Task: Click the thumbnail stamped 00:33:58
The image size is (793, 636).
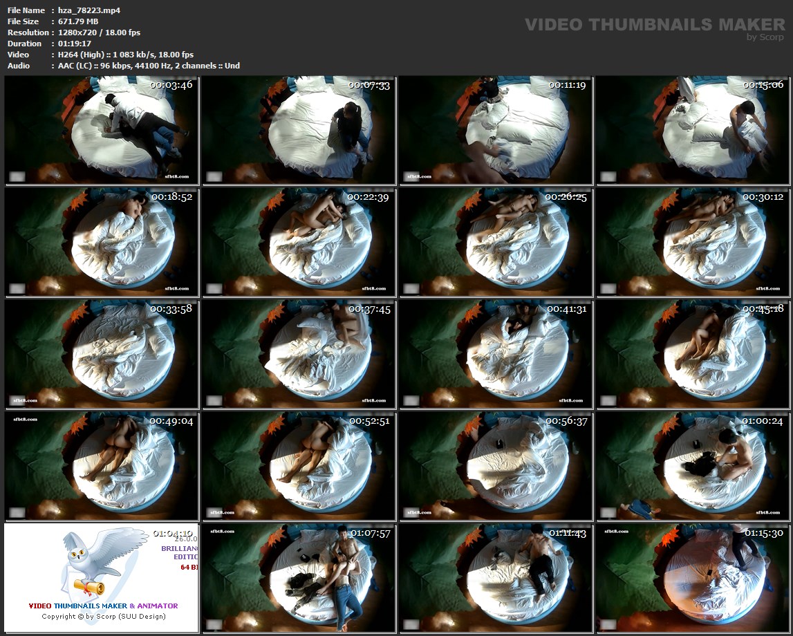Action: 102,354
